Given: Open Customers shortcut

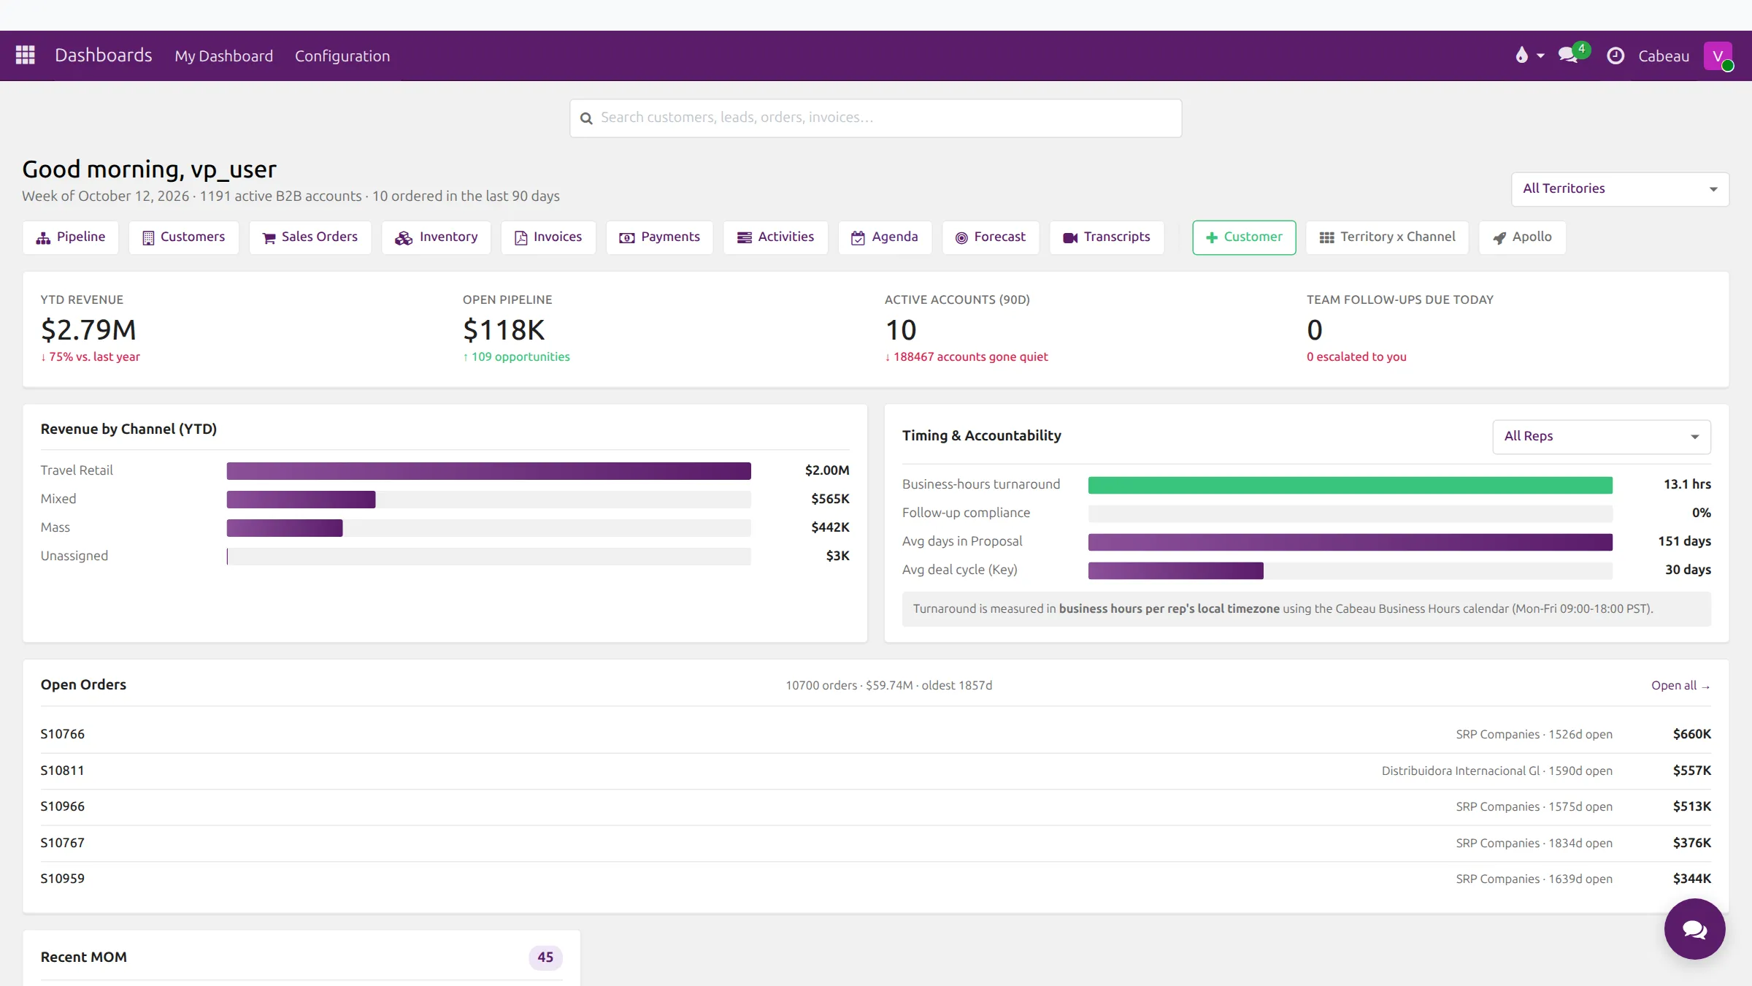Looking at the screenshot, I should pyautogui.click(x=184, y=237).
